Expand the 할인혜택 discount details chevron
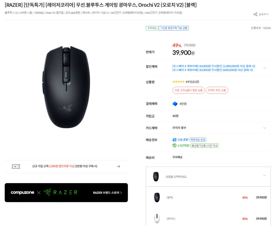The image size is (276, 226). tap(265, 68)
